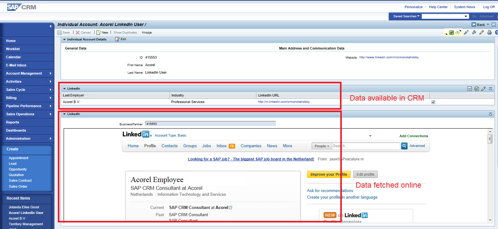Open the People search type dropdown

[322, 146]
